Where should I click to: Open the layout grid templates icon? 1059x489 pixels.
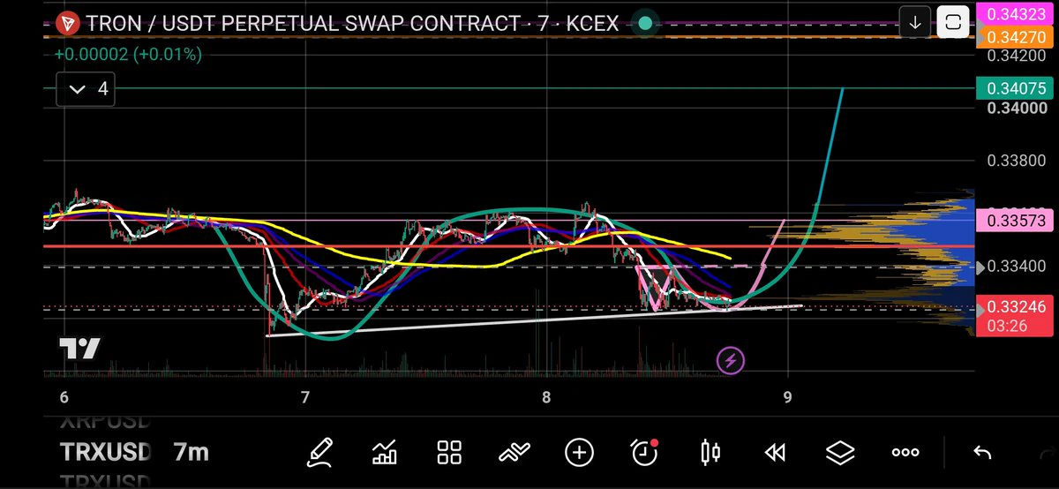(450, 453)
